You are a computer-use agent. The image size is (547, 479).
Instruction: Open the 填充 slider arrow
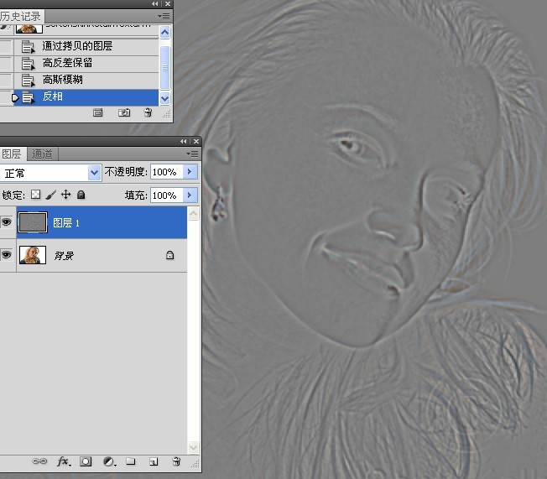tap(190, 195)
